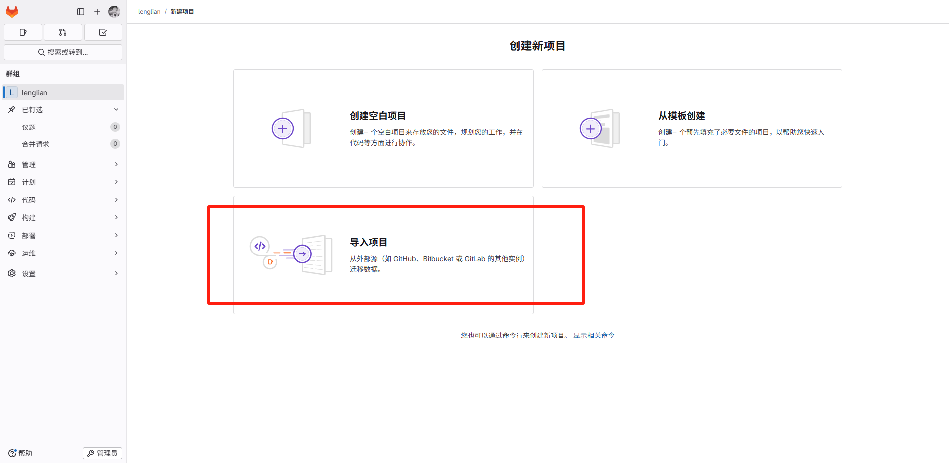
Task: Toggle the sidebar panel icon
Action: tap(80, 11)
